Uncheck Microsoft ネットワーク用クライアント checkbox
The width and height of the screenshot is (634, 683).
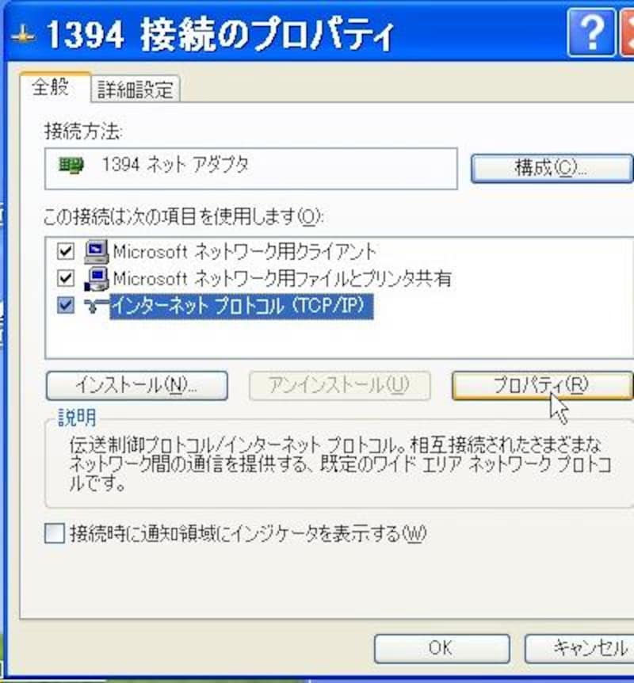coord(66,251)
